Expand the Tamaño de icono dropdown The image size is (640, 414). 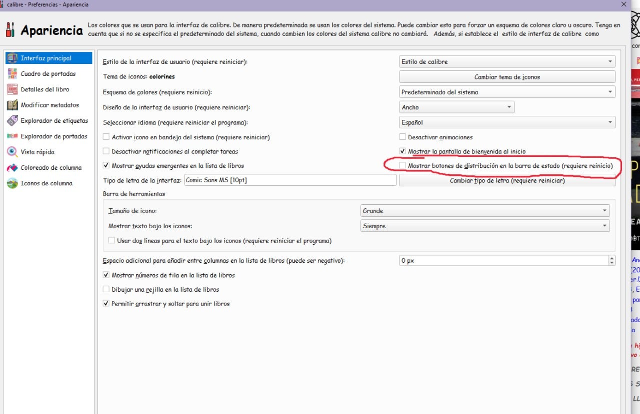pyautogui.click(x=485, y=211)
